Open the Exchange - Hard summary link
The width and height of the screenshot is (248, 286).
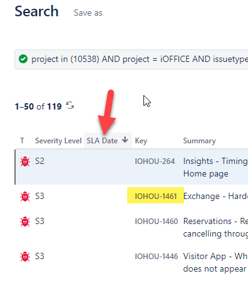pyautogui.click(x=215, y=197)
